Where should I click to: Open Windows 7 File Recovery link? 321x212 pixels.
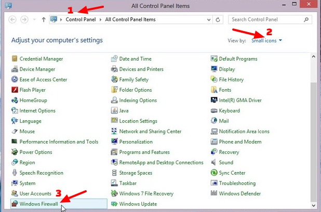coord(146,194)
